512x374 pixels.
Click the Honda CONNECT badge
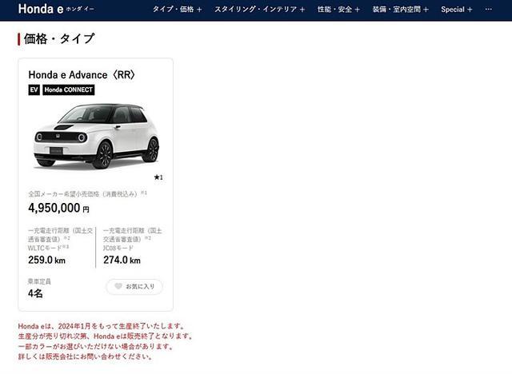(69, 90)
